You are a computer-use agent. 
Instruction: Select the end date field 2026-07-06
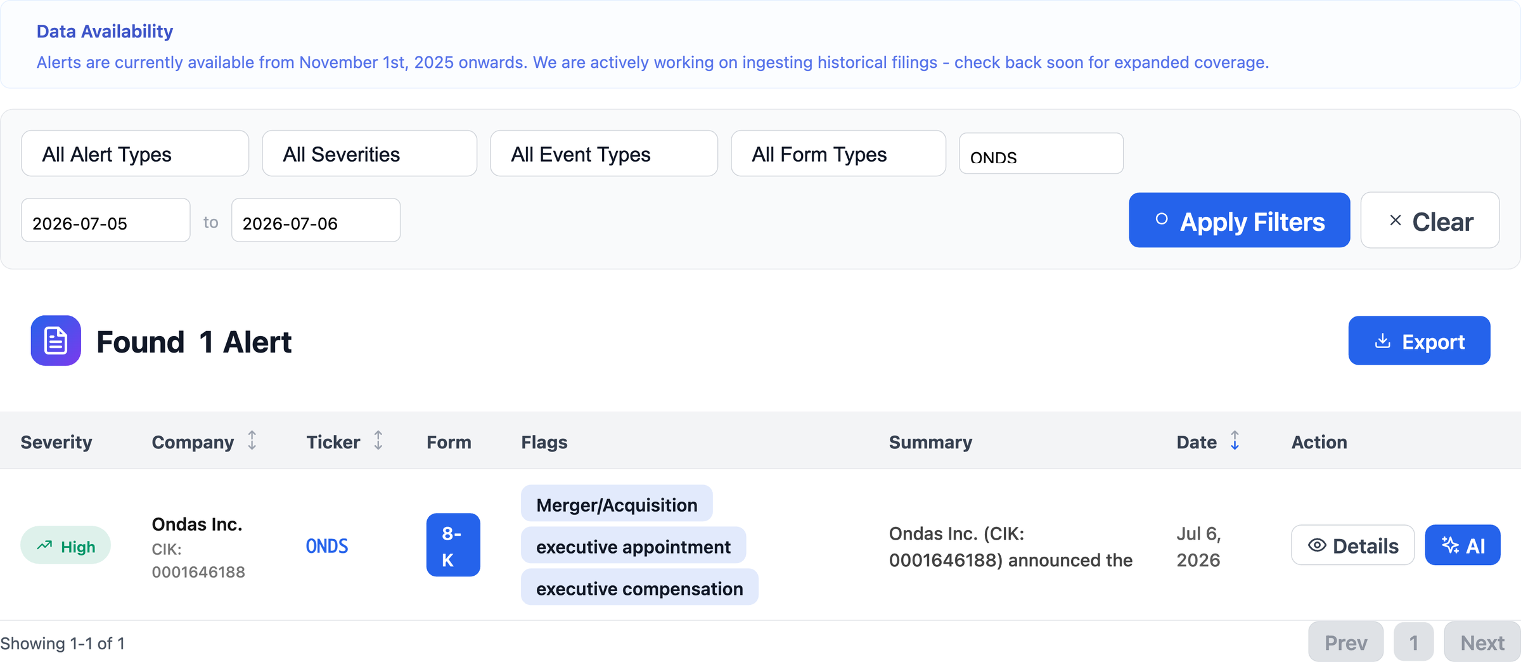pyautogui.click(x=316, y=221)
